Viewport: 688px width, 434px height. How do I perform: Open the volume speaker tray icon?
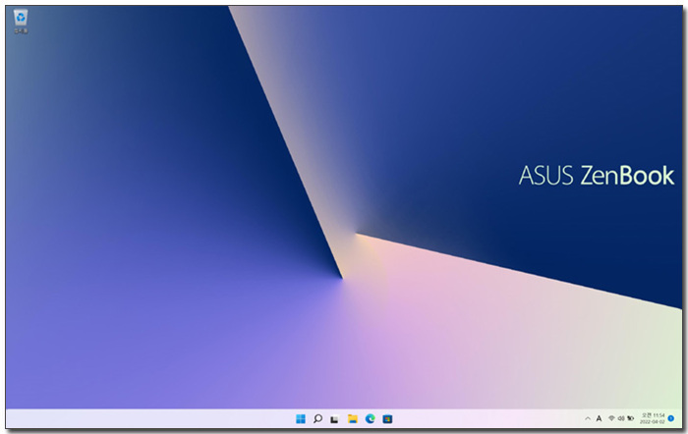pos(621,418)
